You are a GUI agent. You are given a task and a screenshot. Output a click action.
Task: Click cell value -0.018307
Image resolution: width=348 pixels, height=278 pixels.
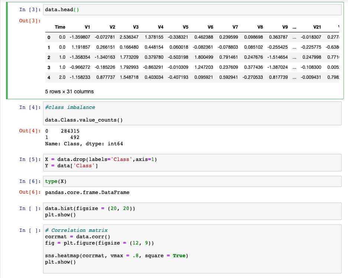(x=311, y=37)
